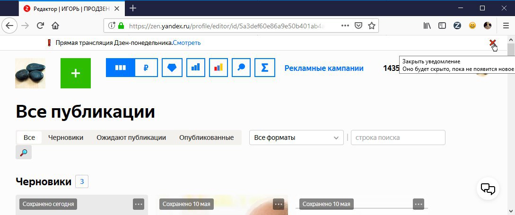
Task: Click the sigma summary icon
Action: [x=264, y=68]
